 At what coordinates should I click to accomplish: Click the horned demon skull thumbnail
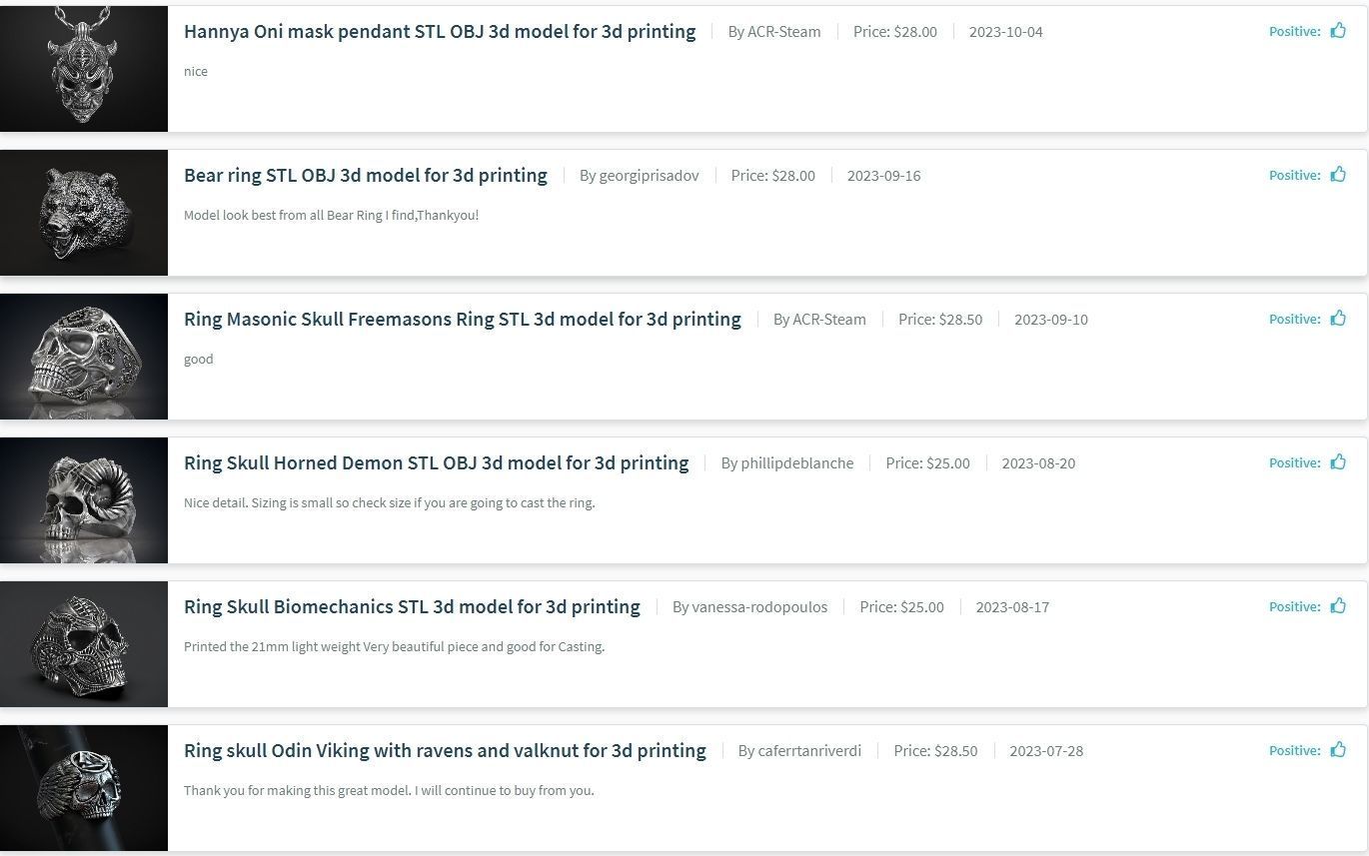tap(84, 499)
